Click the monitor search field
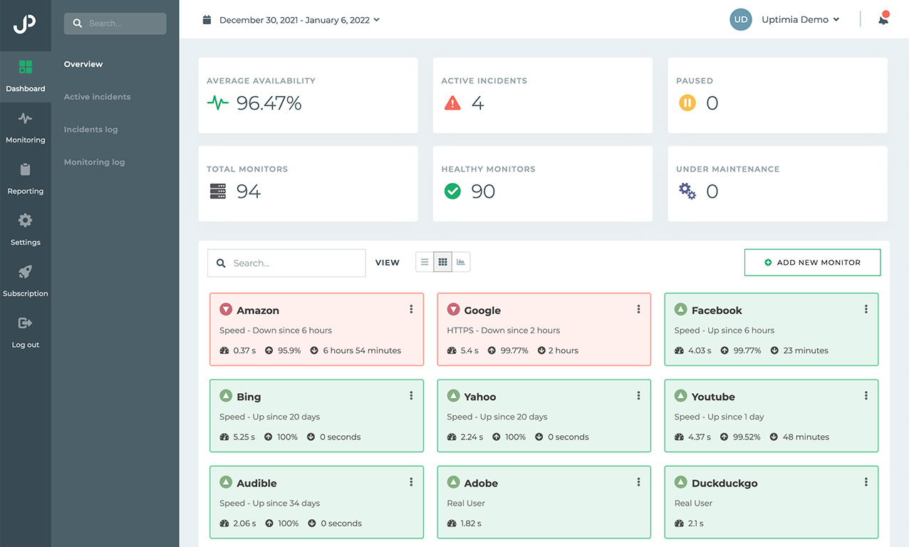909x547 pixels. pyautogui.click(x=294, y=263)
